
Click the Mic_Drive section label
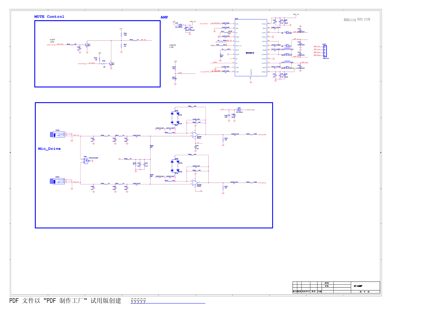49,149
